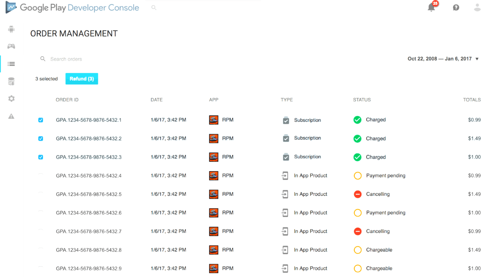The image size is (493, 277).
Task: Click the RPM app icon for order 5432.1
Action: 214,120
